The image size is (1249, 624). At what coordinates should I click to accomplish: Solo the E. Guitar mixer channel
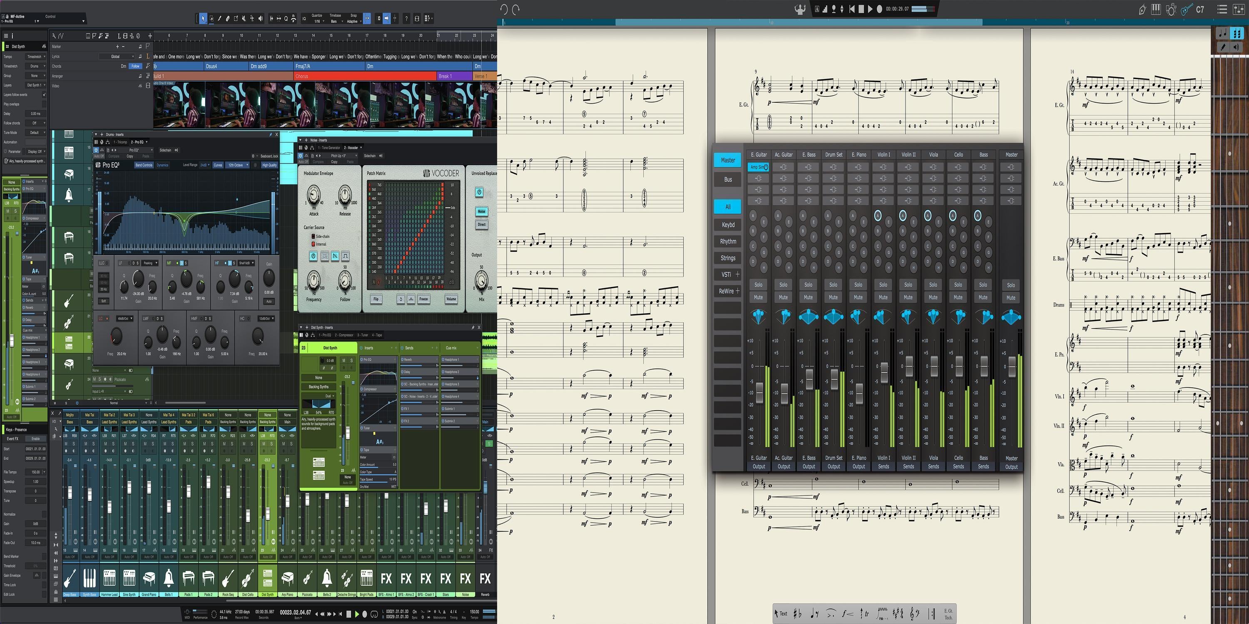[x=758, y=285]
